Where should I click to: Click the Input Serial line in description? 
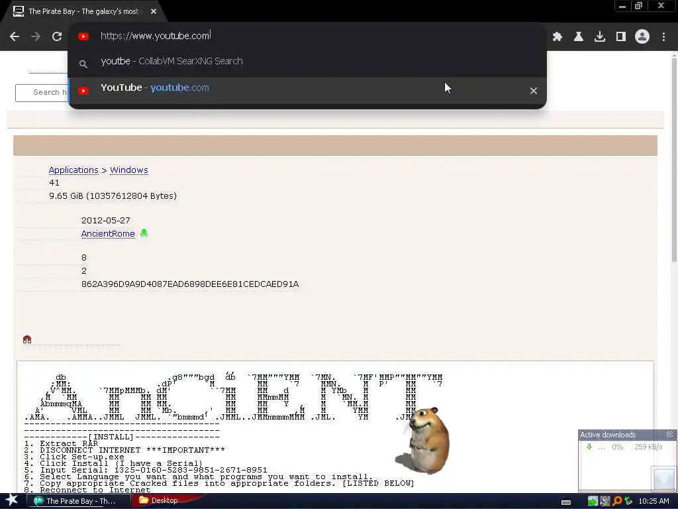[146, 470]
